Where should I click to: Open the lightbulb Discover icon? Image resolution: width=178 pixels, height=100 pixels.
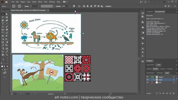[145, 2]
